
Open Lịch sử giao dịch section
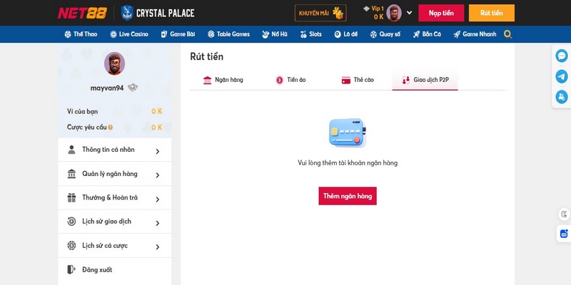114,222
